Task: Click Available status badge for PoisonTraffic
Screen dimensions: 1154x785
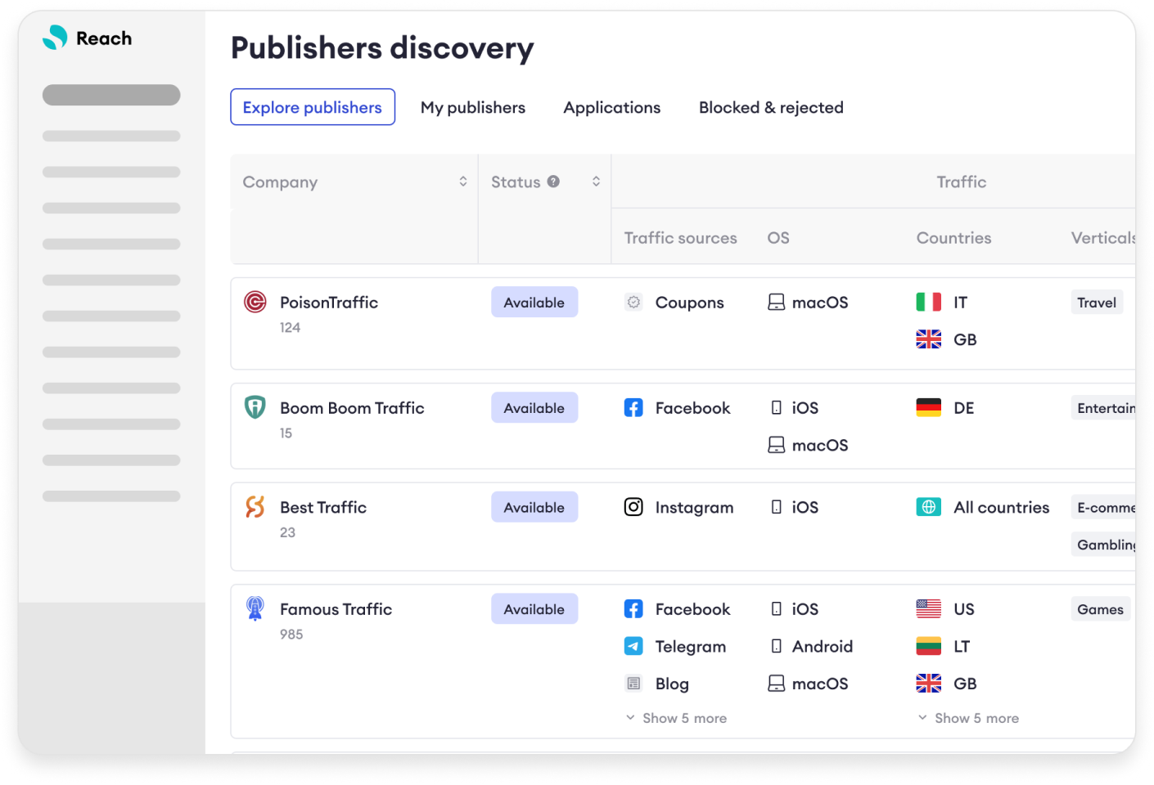Action: (x=534, y=303)
